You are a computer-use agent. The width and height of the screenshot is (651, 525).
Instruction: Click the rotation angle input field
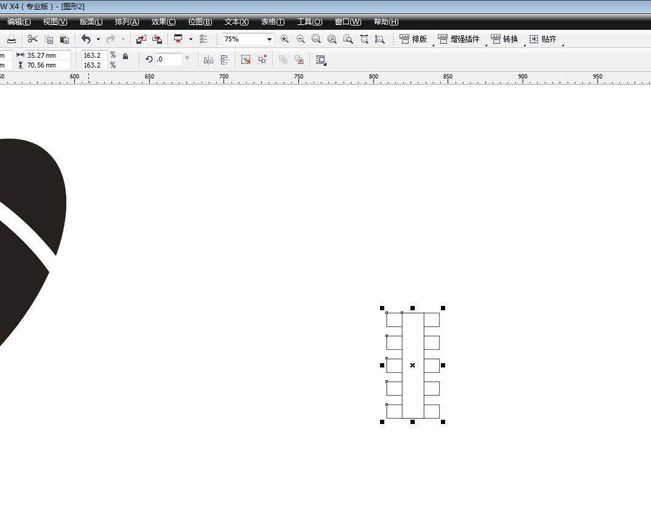tap(168, 60)
